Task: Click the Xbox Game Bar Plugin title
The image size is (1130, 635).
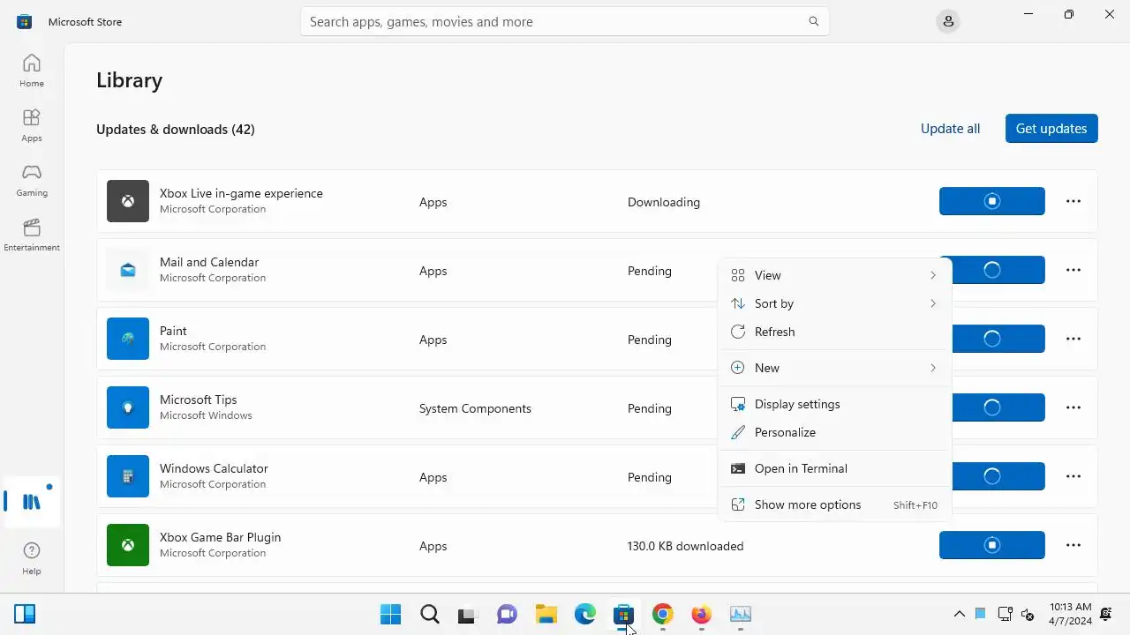Action: click(220, 537)
